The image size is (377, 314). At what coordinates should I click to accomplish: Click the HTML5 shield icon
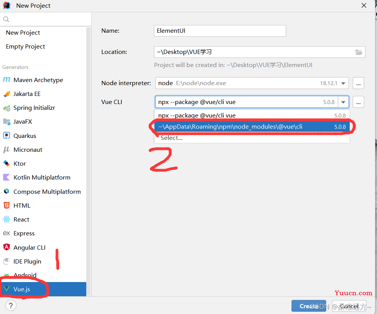click(x=7, y=205)
